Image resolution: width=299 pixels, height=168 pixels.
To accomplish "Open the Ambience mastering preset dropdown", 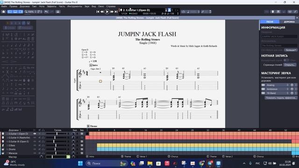I will point(278,89).
